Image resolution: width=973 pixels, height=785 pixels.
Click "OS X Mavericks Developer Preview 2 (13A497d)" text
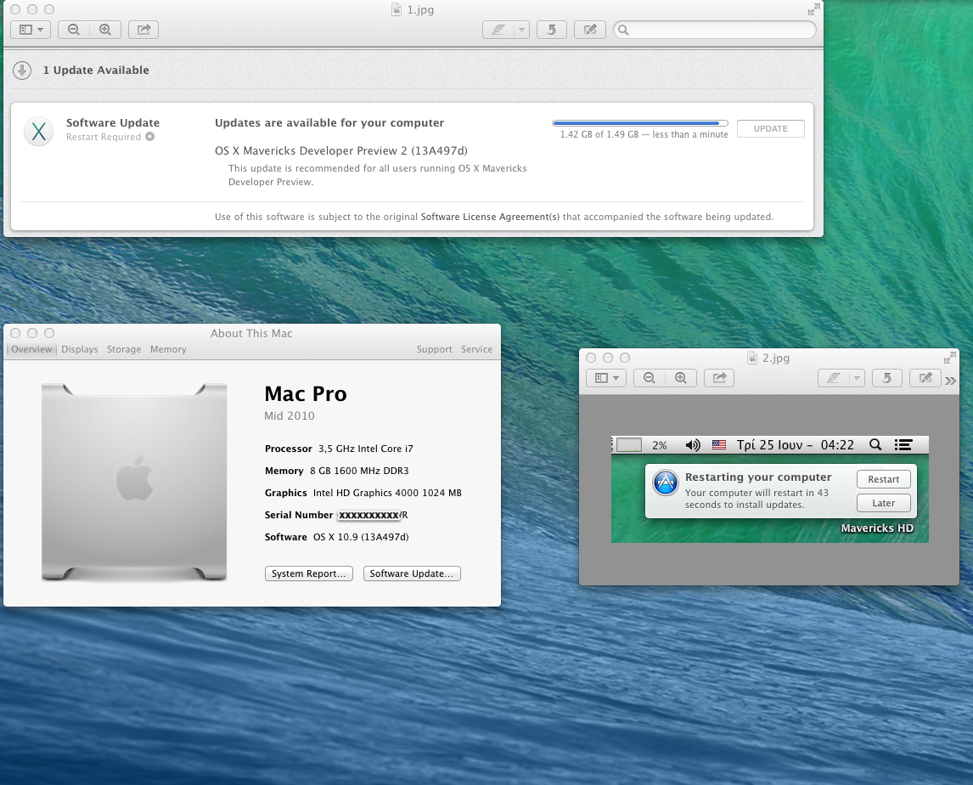click(341, 150)
